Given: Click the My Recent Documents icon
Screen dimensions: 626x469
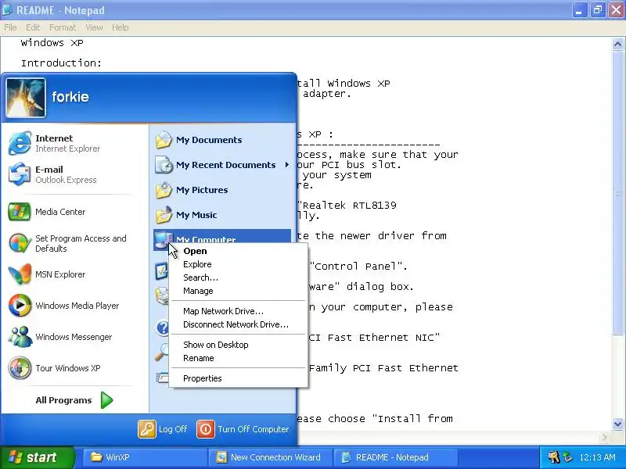Looking at the screenshot, I should coord(164,165).
